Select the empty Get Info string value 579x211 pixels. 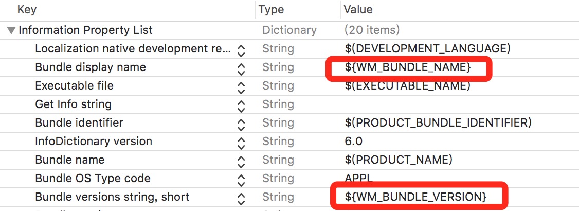point(460,104)
